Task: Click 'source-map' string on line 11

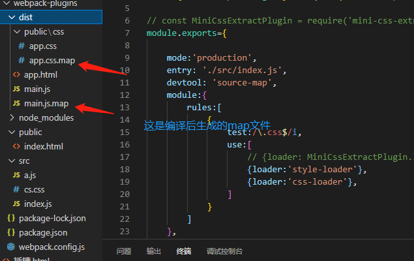Action: [x=242, y=83]
